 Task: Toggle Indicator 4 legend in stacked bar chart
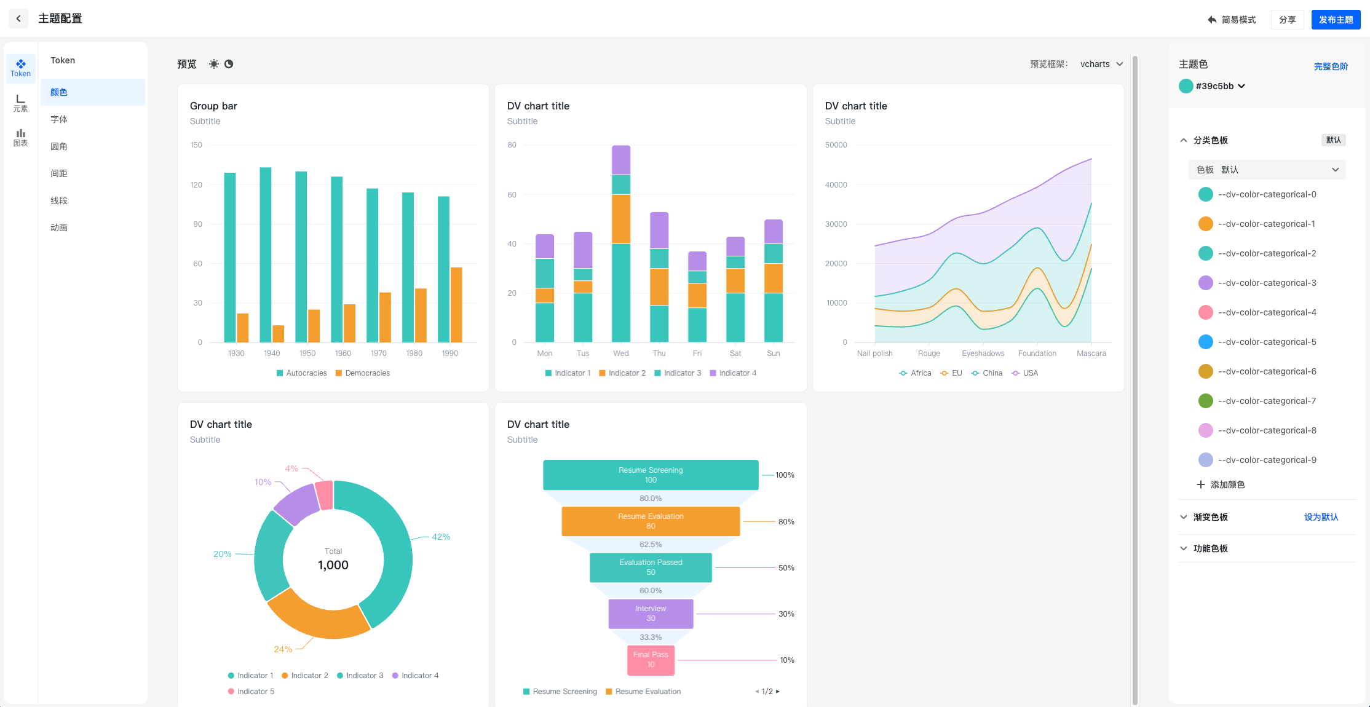click(733, 373)
